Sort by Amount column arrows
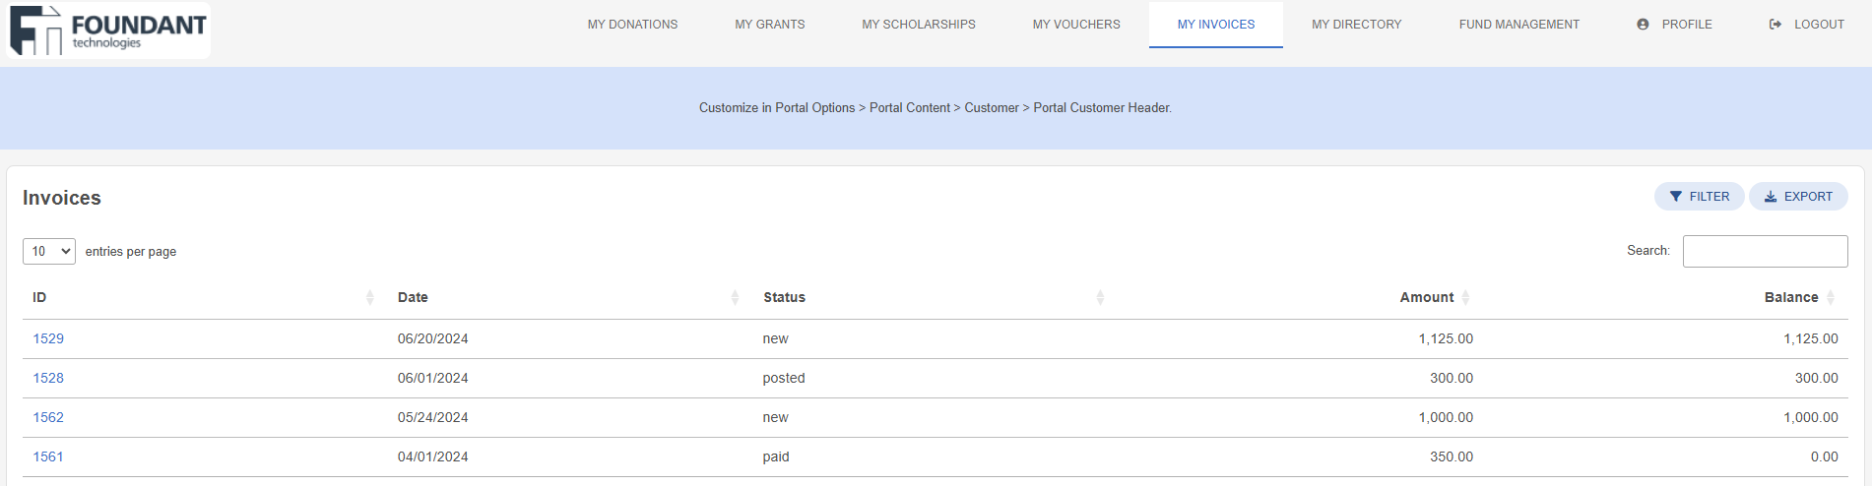1872x486 pixels. coord(1465,297)
